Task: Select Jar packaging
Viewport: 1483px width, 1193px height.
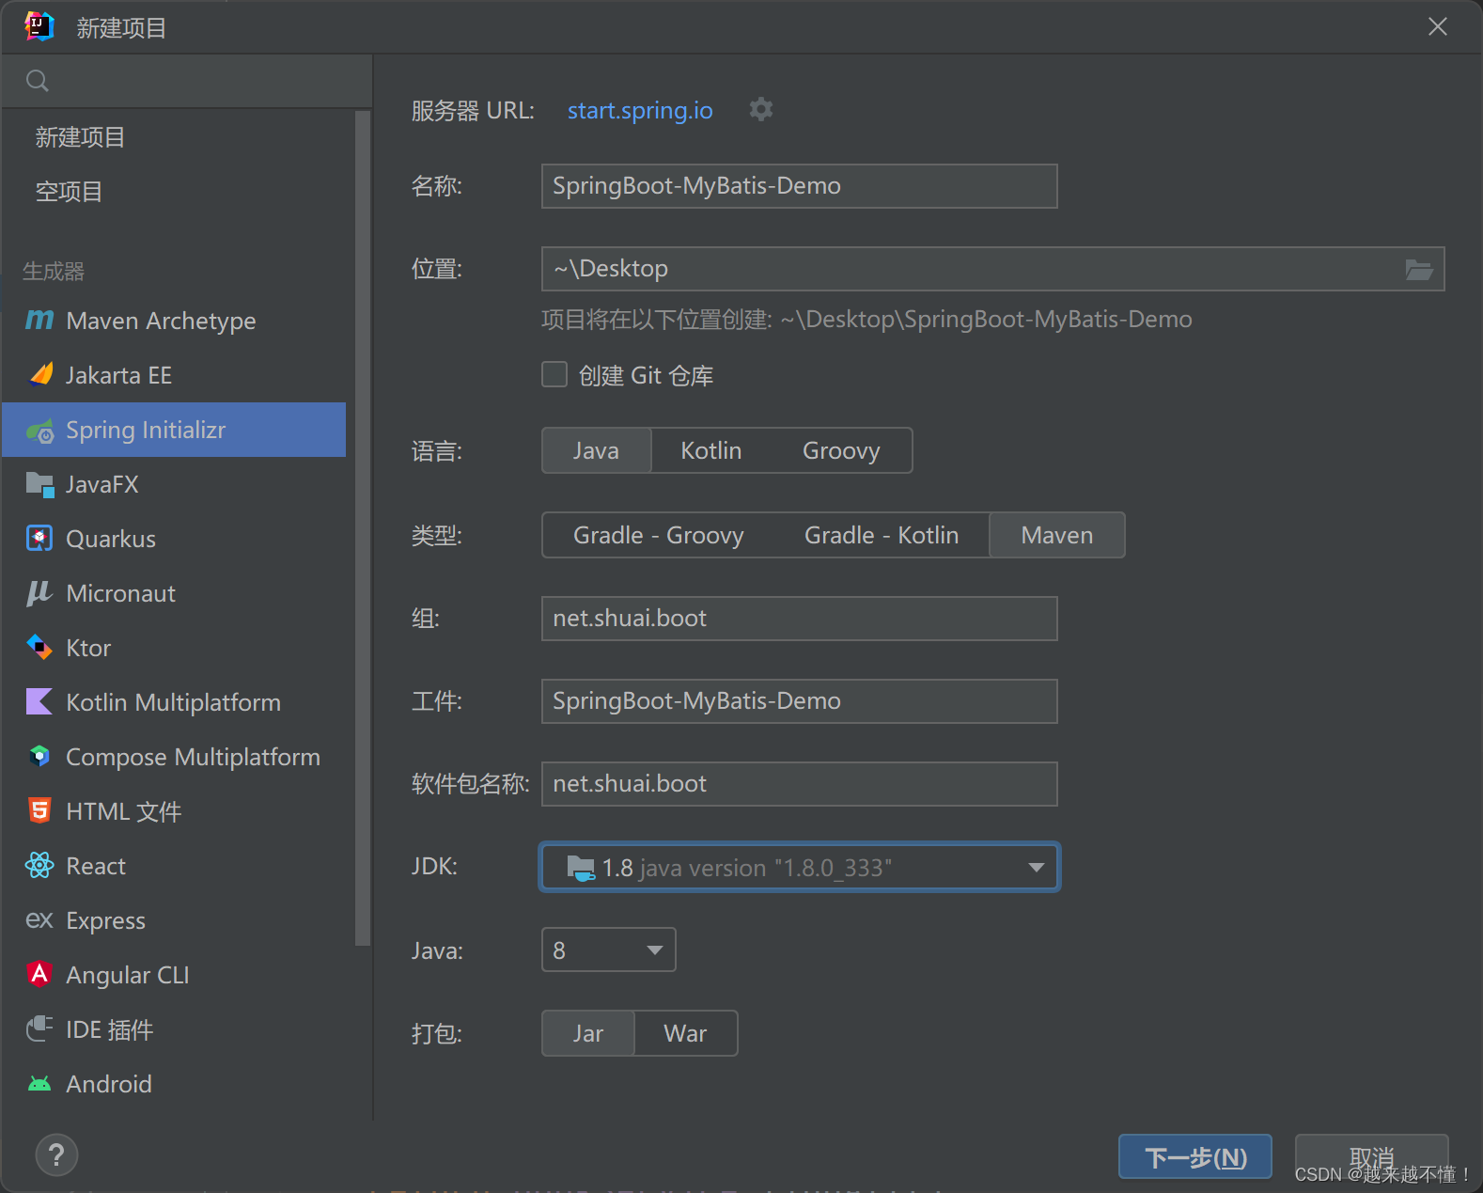Action: (588, 1033)
